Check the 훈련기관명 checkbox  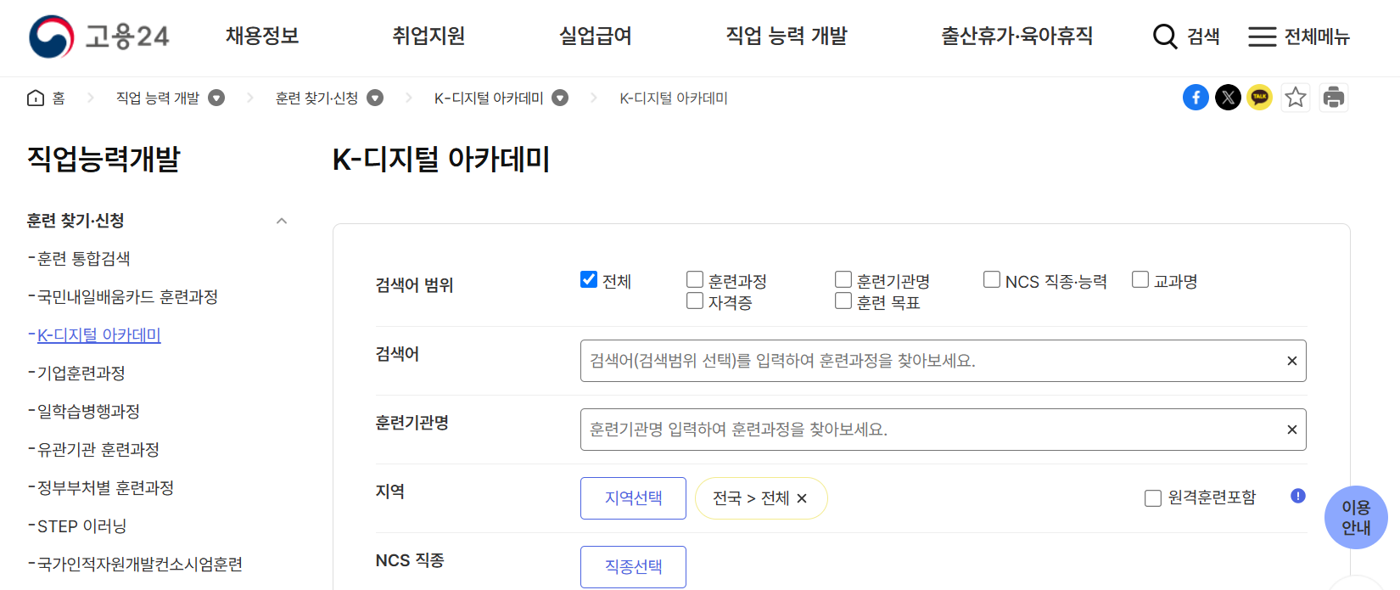click(843, 279)
